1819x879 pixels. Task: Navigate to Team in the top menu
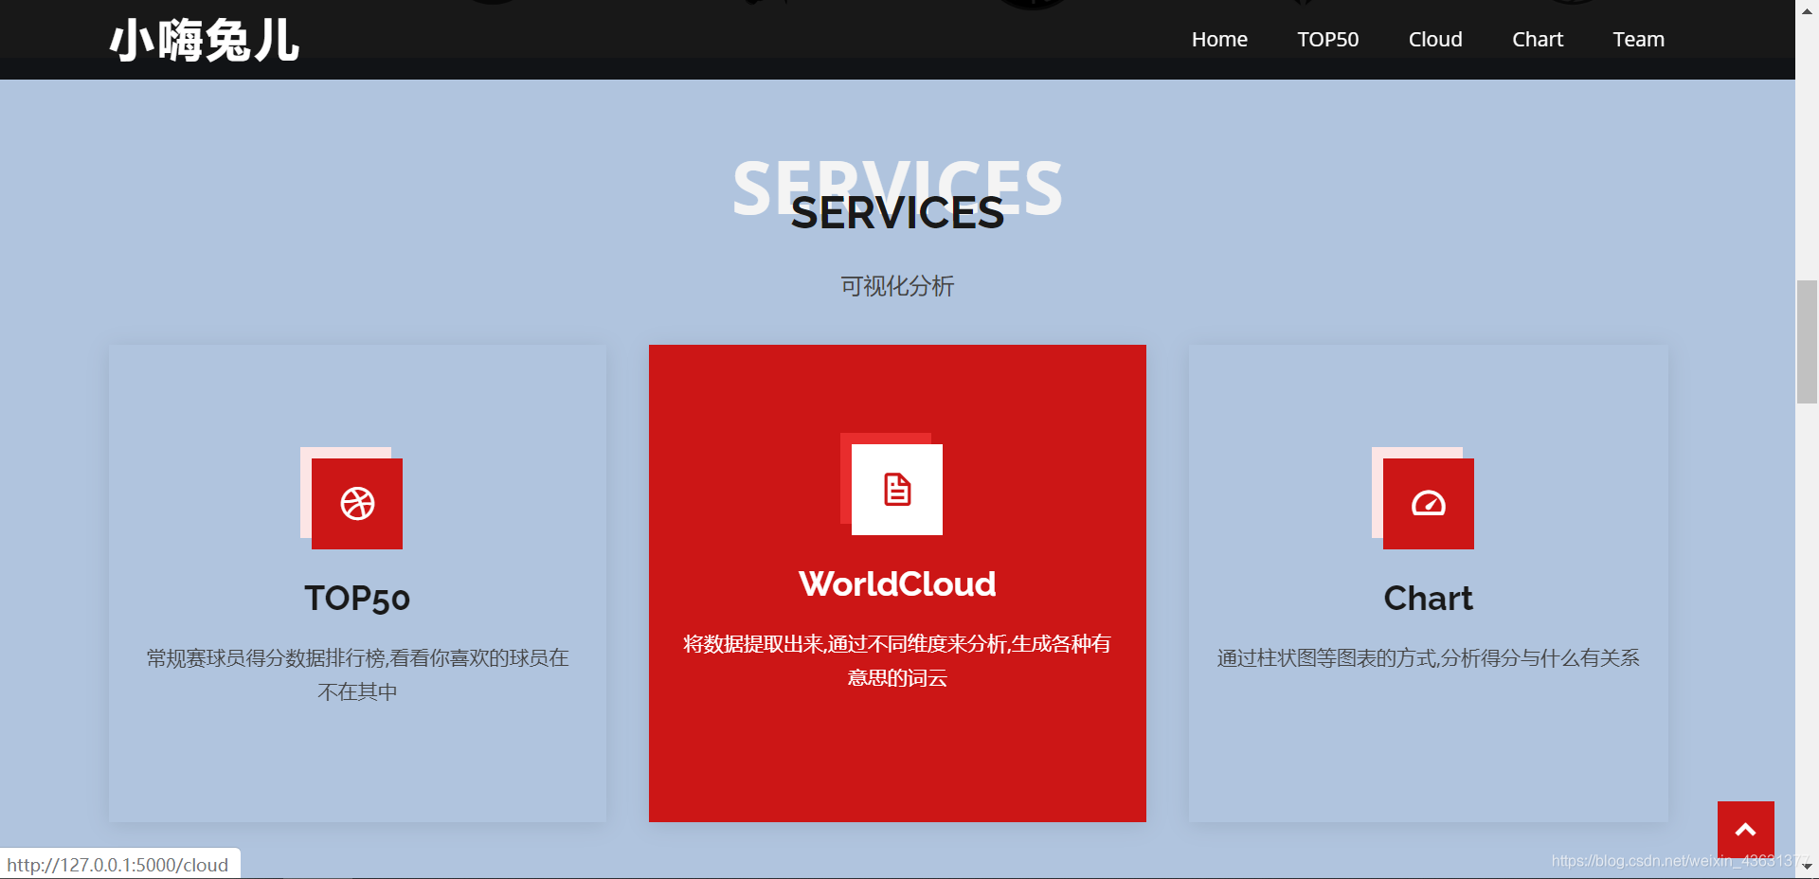point(1638,39)
